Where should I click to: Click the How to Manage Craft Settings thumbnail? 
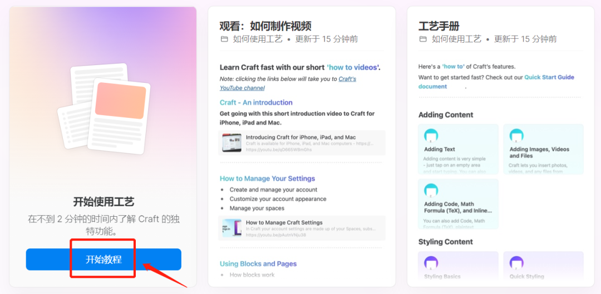tap(231, 228)
